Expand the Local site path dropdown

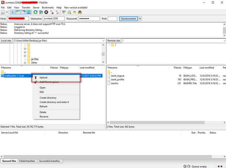[x=103, y=41]
